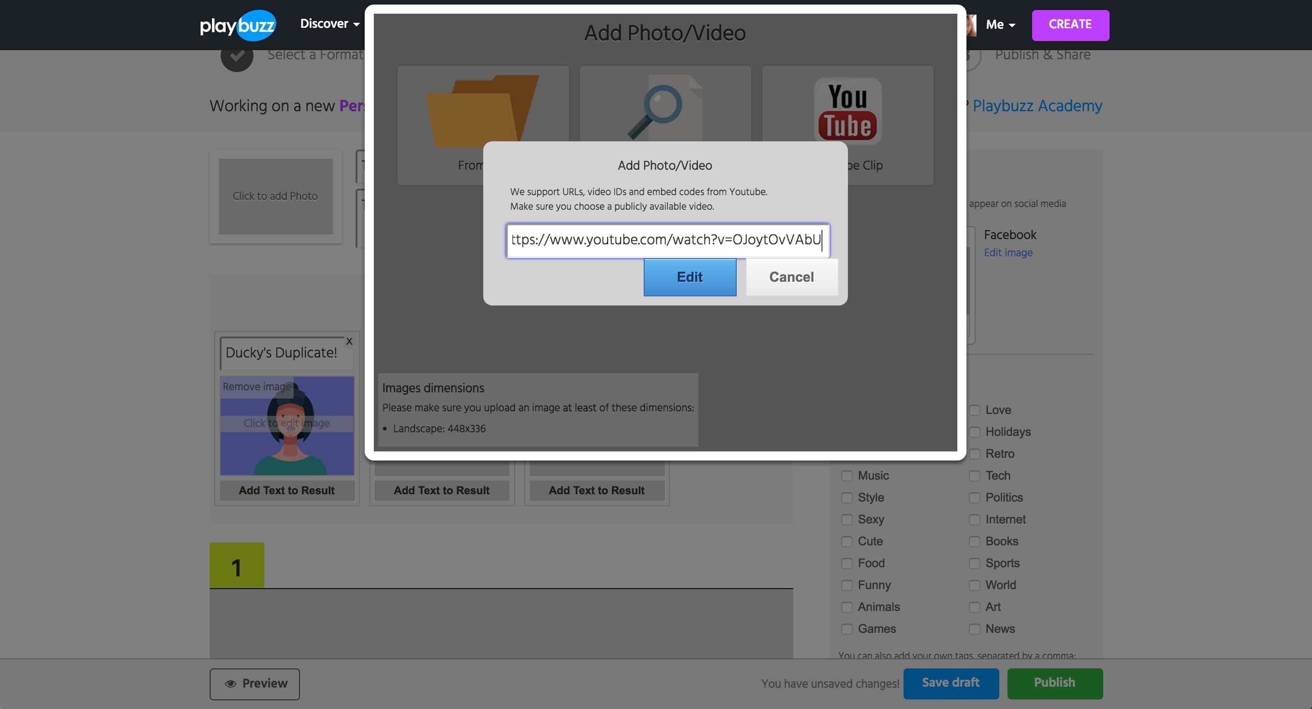The width and height of the screenshot is (1312, 709).
Task: Click the YouTube URL input field
Action: 667,240
